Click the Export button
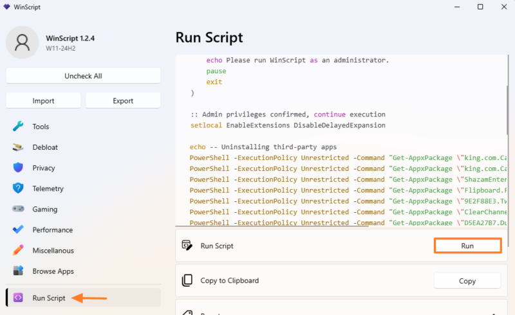The height and width of the screenshot is (315, 515). coord(122,100)
